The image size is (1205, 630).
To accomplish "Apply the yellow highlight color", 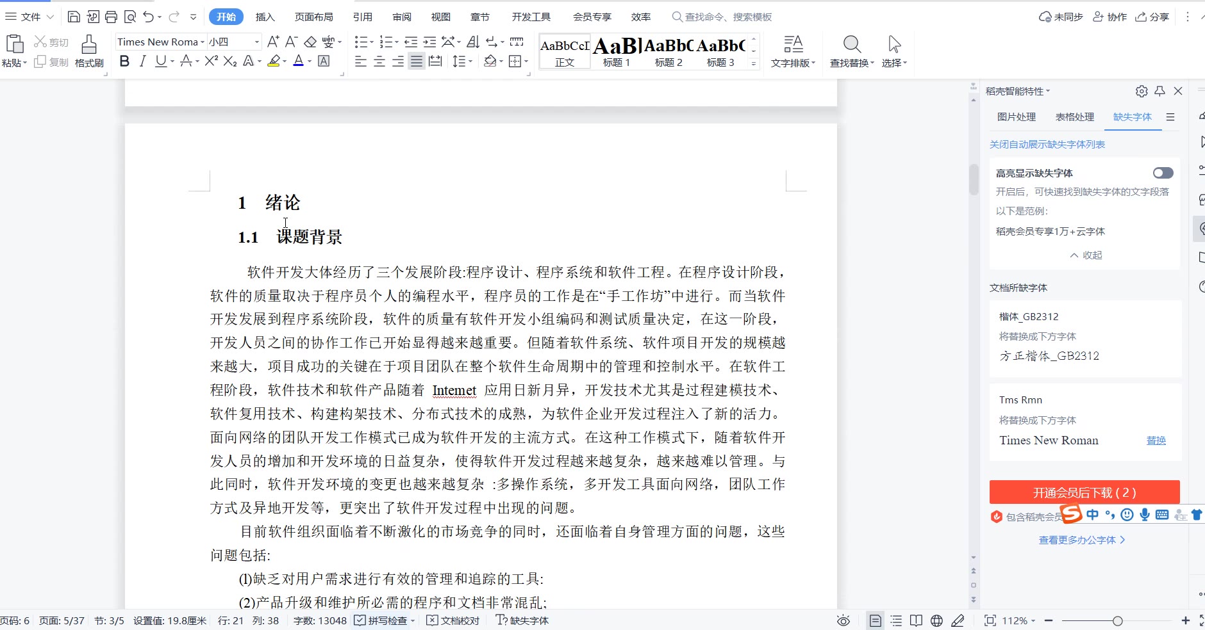I will tap(274, 61).
